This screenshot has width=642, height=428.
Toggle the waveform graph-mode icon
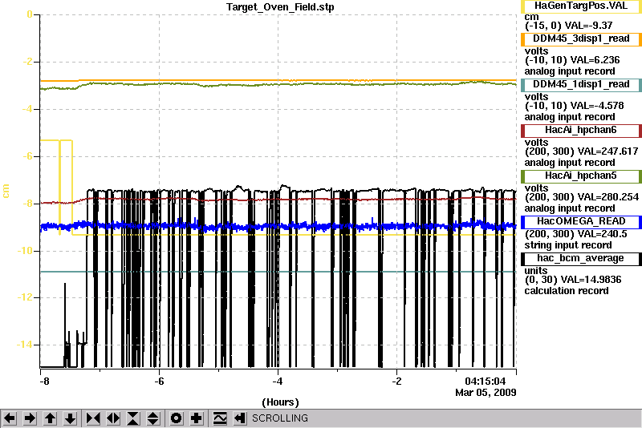(x=220, y=418)
